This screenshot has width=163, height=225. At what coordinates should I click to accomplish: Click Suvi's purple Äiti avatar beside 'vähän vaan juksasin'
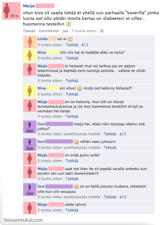[x=30, y=144]
